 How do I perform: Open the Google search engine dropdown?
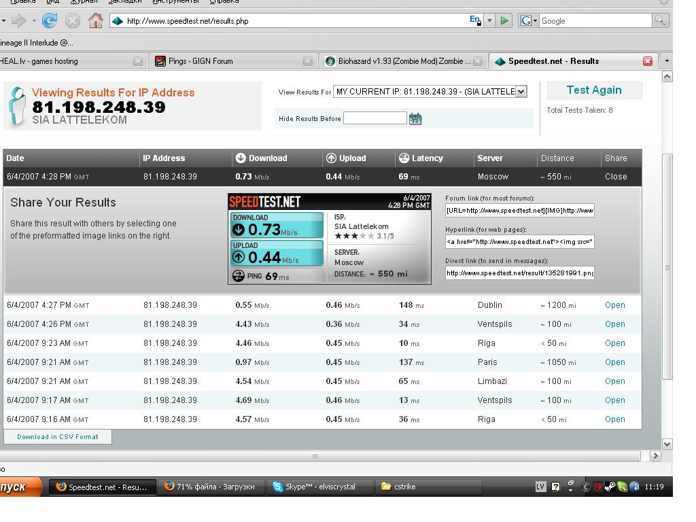point(527,21)
